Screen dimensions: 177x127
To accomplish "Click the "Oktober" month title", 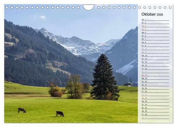I will click(148, 14).
